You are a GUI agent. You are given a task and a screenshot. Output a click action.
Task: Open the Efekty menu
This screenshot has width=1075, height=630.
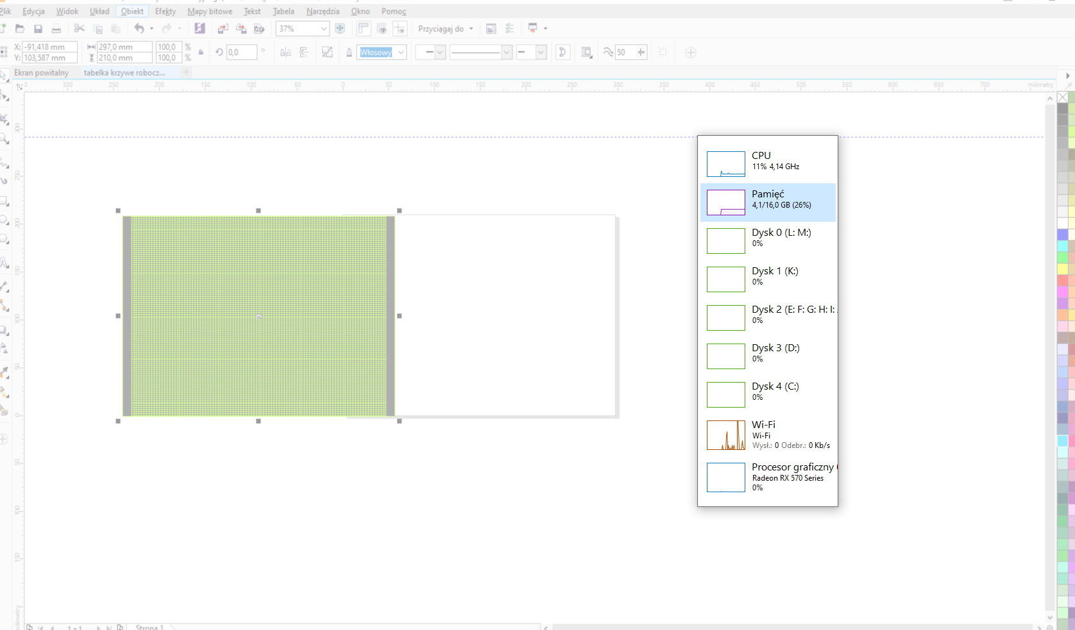tap(165, 12)
